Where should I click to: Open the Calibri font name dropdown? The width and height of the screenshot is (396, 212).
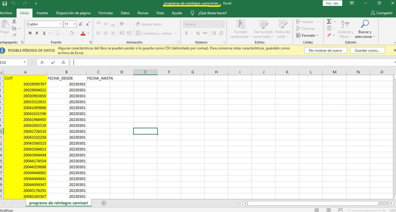coord(44,24)
